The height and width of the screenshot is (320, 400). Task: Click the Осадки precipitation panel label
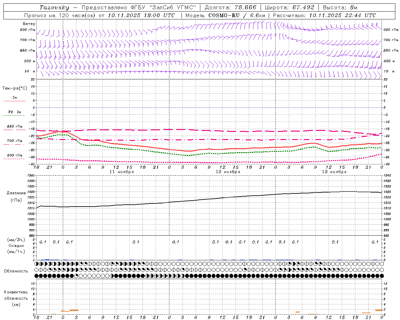click(16, 246)
